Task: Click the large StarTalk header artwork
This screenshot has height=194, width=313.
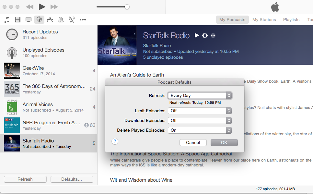Action: [x=117, y=45]
